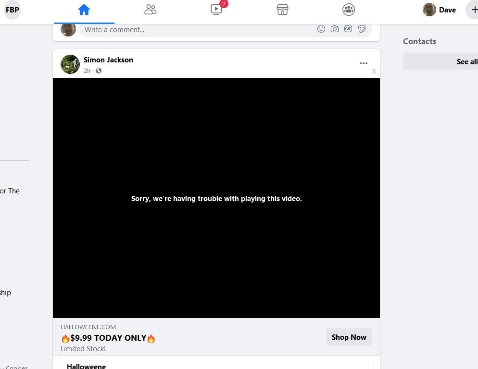Open Dave's profile from top bar
The image size is (478, 369).
coord(440,10)
